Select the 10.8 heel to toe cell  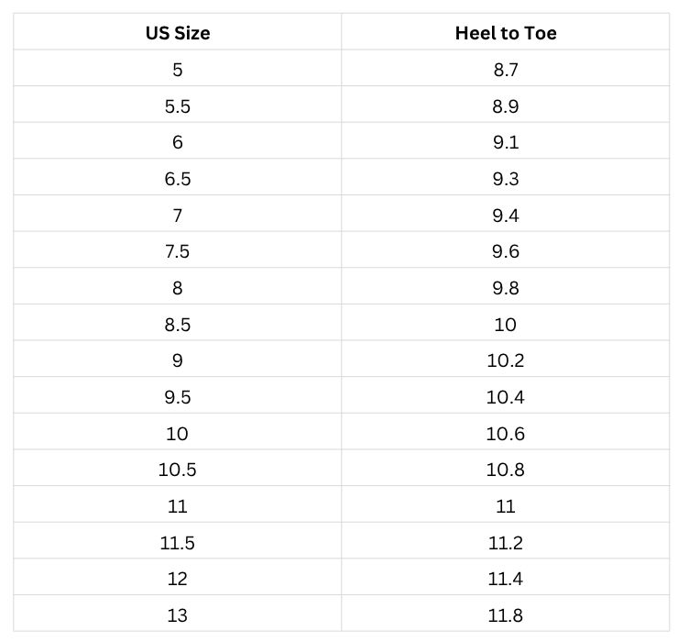click(x=506, y=470)
